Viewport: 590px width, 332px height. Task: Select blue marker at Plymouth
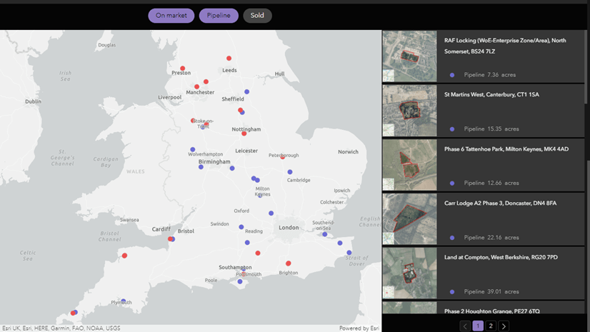tap(123, 301)
